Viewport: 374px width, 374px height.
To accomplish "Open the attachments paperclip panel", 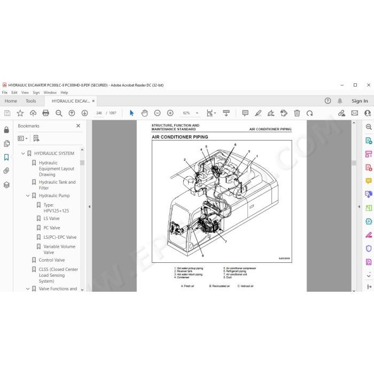I will 6,171.
